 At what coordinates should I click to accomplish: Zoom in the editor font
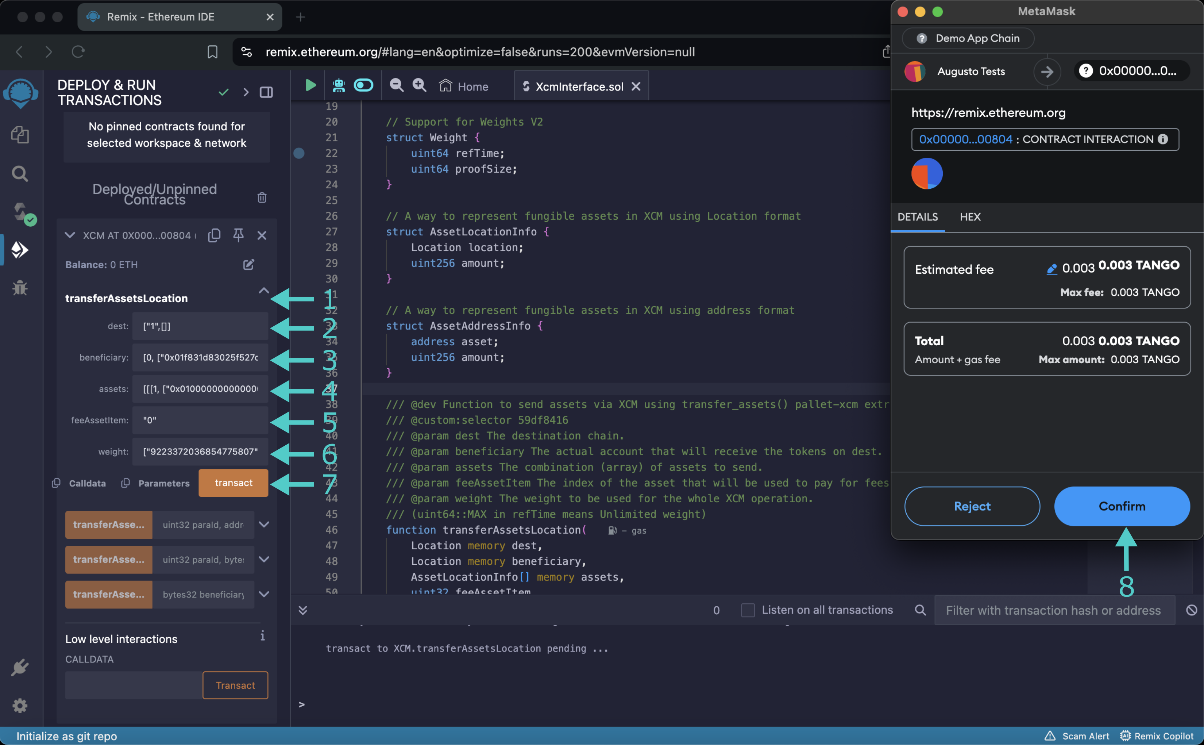pyautogui.click(x=419, y=85)
